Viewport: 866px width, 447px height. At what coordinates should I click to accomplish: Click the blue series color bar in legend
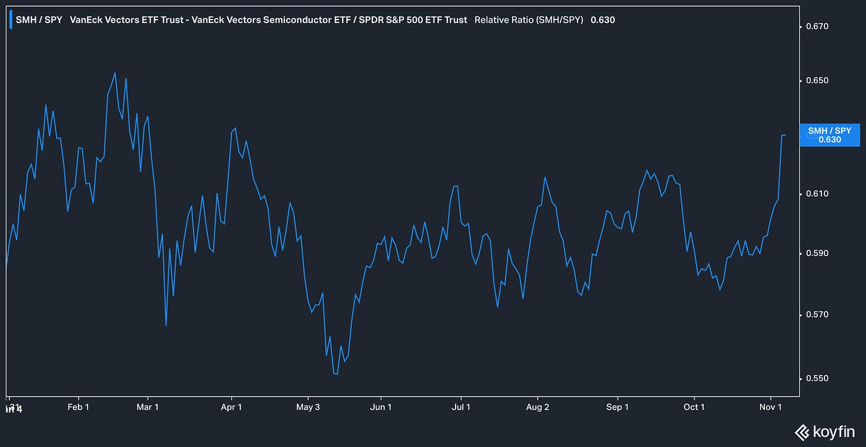pyautogui.click(x=11, y=20)
